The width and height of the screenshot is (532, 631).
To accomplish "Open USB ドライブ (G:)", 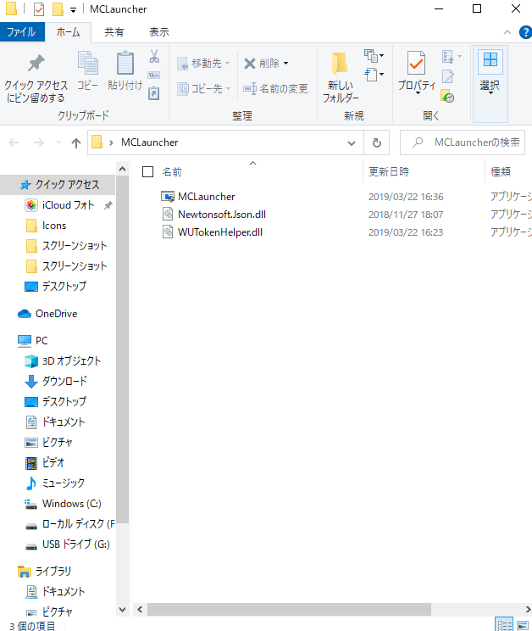I will [x=75, y=544].
